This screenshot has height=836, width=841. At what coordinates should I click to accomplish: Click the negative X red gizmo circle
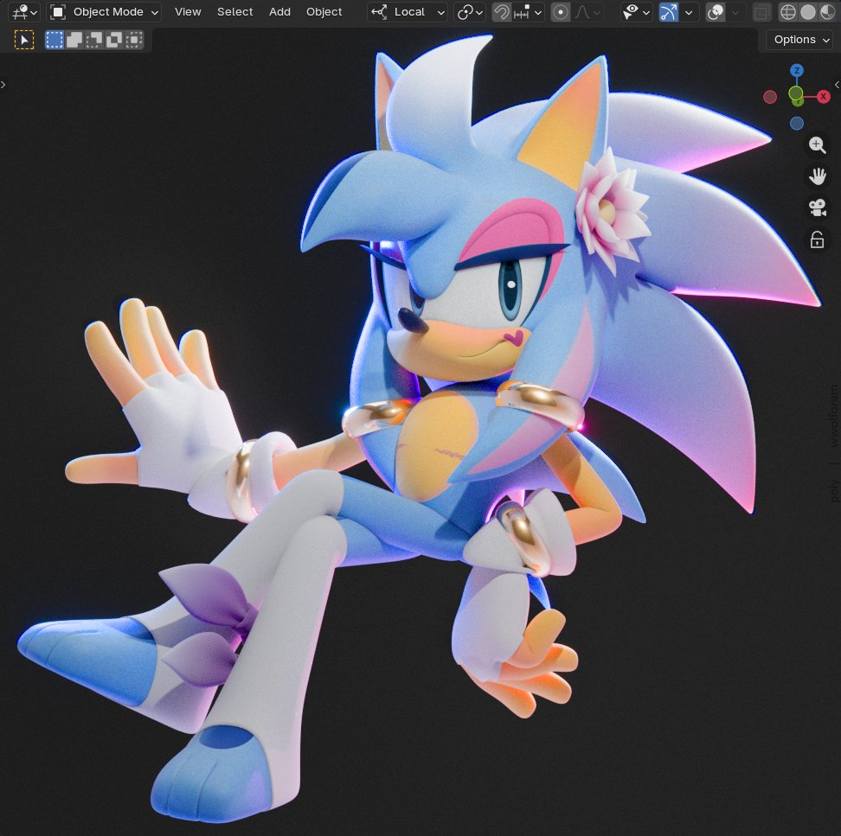pos(770,97)
